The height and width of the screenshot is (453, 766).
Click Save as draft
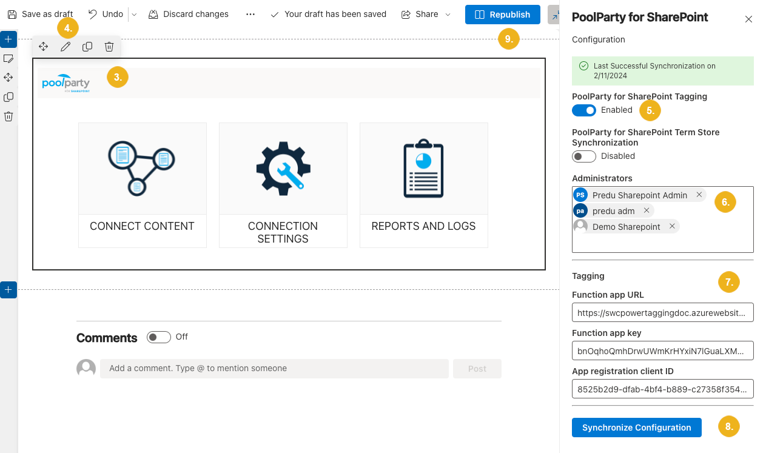[40, 14]
